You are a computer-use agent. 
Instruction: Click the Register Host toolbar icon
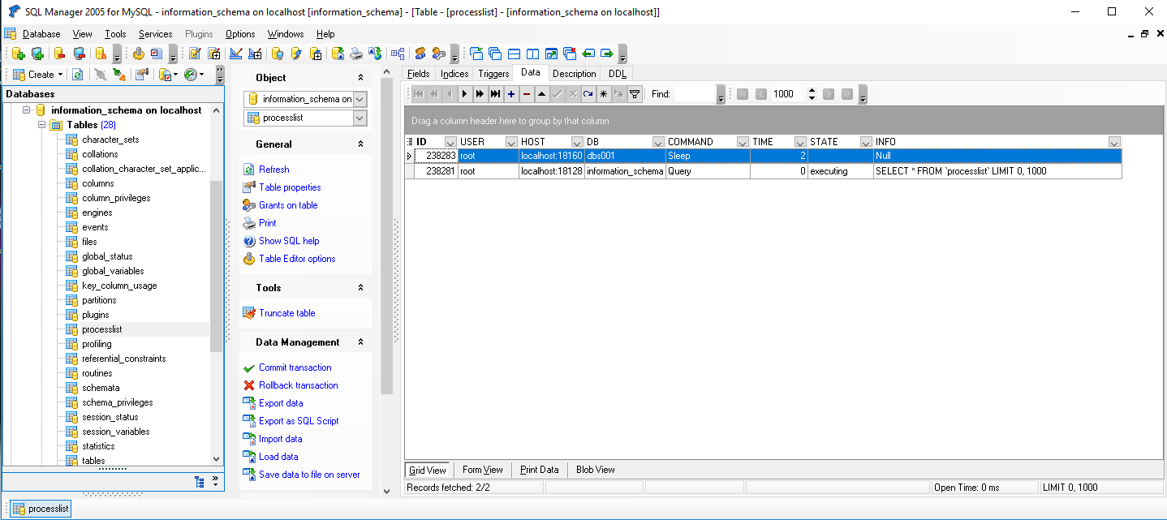[37, 54]
